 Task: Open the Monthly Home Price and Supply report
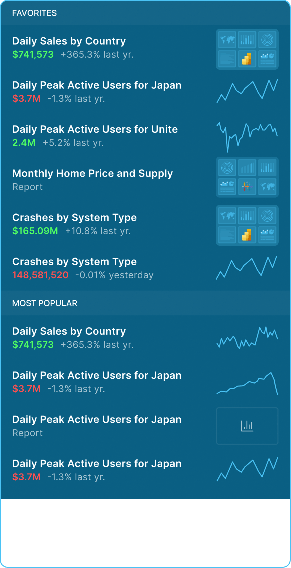point(92,173)
